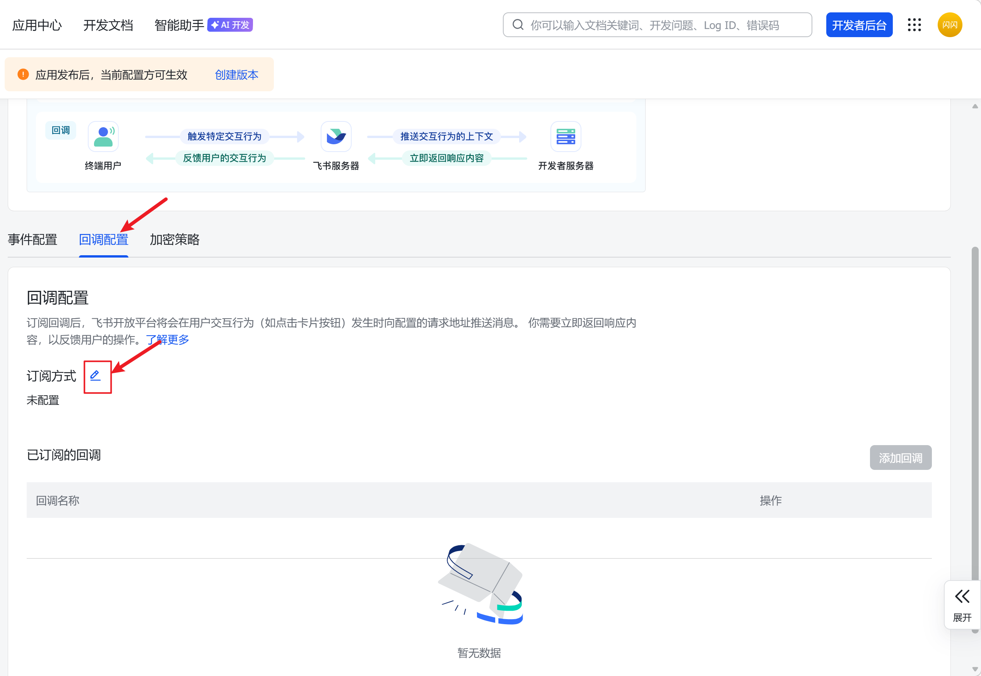This screenshot has height=676, width=981.
Task: Click the 开发者后台 button
Action: 859,26
